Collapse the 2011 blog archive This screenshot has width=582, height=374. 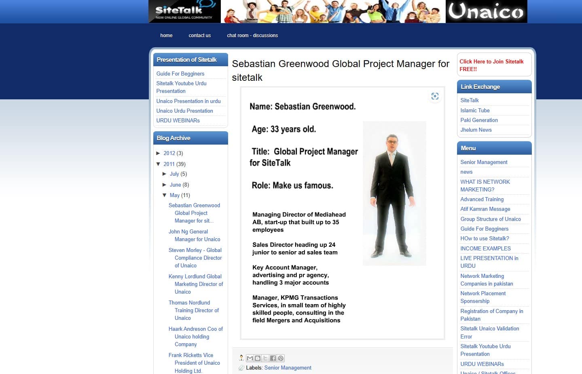[x=159, y=164]
